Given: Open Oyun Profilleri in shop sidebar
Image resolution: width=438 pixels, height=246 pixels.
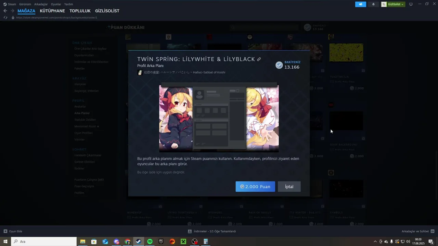Looking at the screenshot, I should [83, 133].
